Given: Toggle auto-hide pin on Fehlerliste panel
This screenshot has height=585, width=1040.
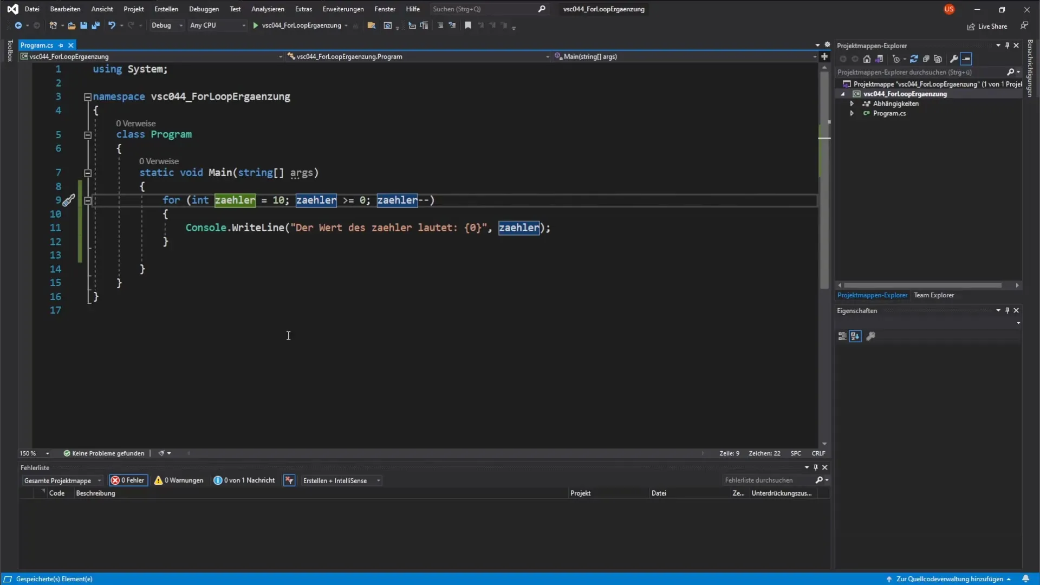Looking at the screenshot, I should tap(816, 467).
